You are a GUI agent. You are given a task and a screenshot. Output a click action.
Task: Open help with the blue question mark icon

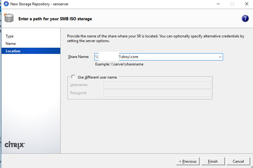click(245, 18)
